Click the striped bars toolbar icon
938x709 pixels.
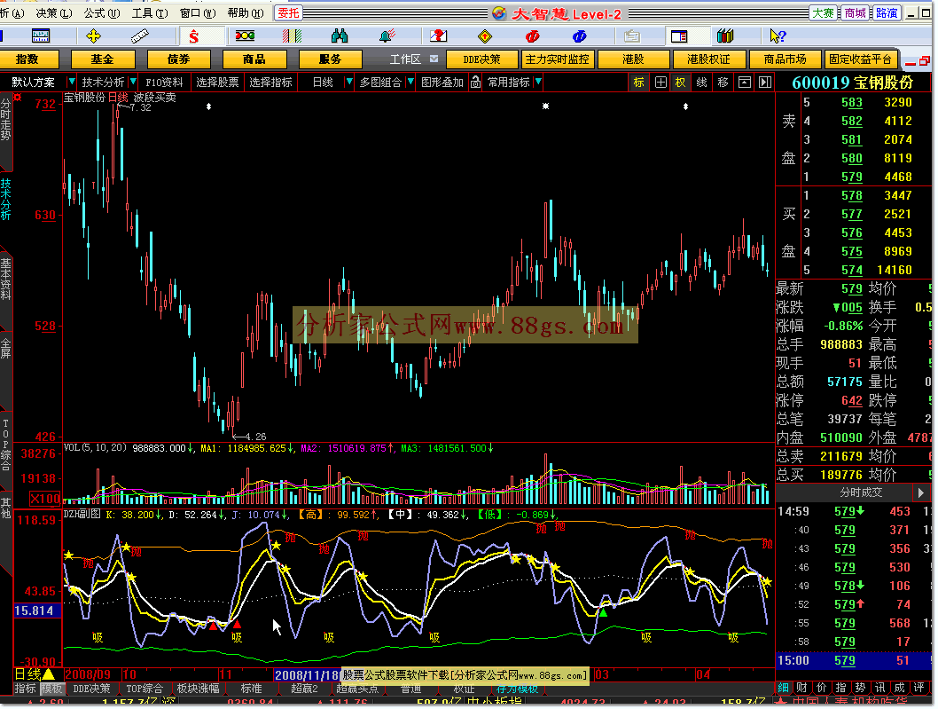292,36
